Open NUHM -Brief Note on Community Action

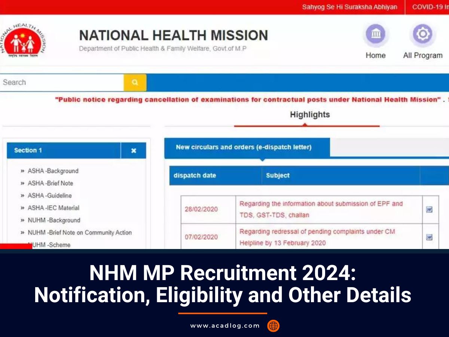click(80, 233)
